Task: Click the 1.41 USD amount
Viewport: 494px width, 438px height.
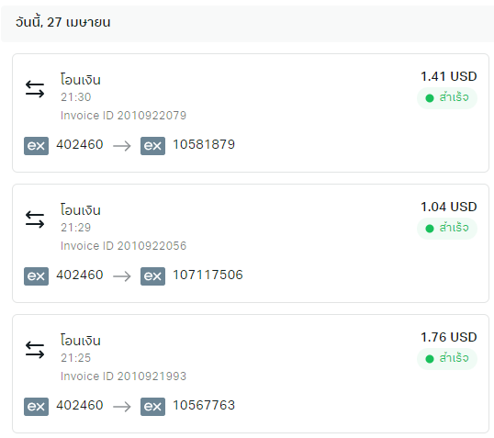Action: pyautogui.click(x=449, y=76)
